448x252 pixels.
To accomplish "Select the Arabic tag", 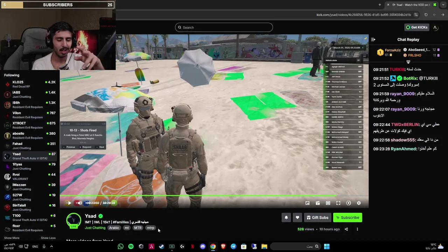I will tap(114, 228).
